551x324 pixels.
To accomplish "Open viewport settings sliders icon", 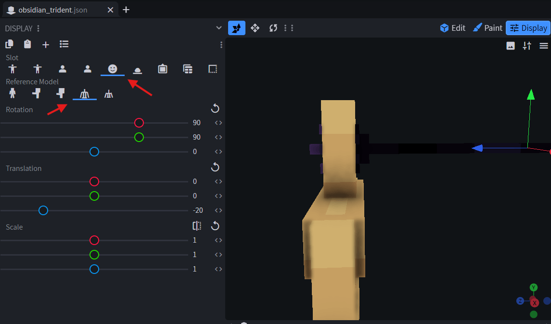I will click(x=527, y=46).
